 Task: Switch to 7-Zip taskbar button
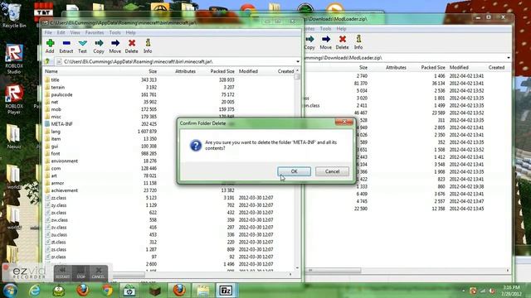[226, 291]
